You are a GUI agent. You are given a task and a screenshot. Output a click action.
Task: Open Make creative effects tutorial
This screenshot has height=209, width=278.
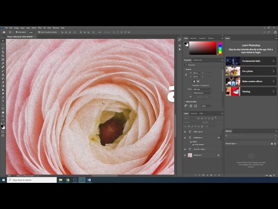[251, 81]
